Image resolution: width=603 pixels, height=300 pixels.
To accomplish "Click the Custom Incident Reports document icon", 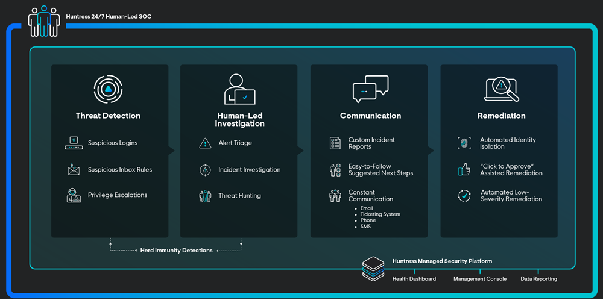I will (x=335, y=143).
